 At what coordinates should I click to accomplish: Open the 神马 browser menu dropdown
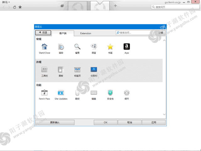(6, 2)
